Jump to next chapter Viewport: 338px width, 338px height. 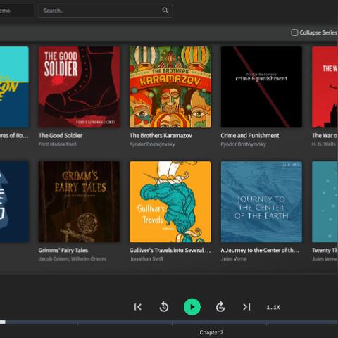[x=246, y=307]
